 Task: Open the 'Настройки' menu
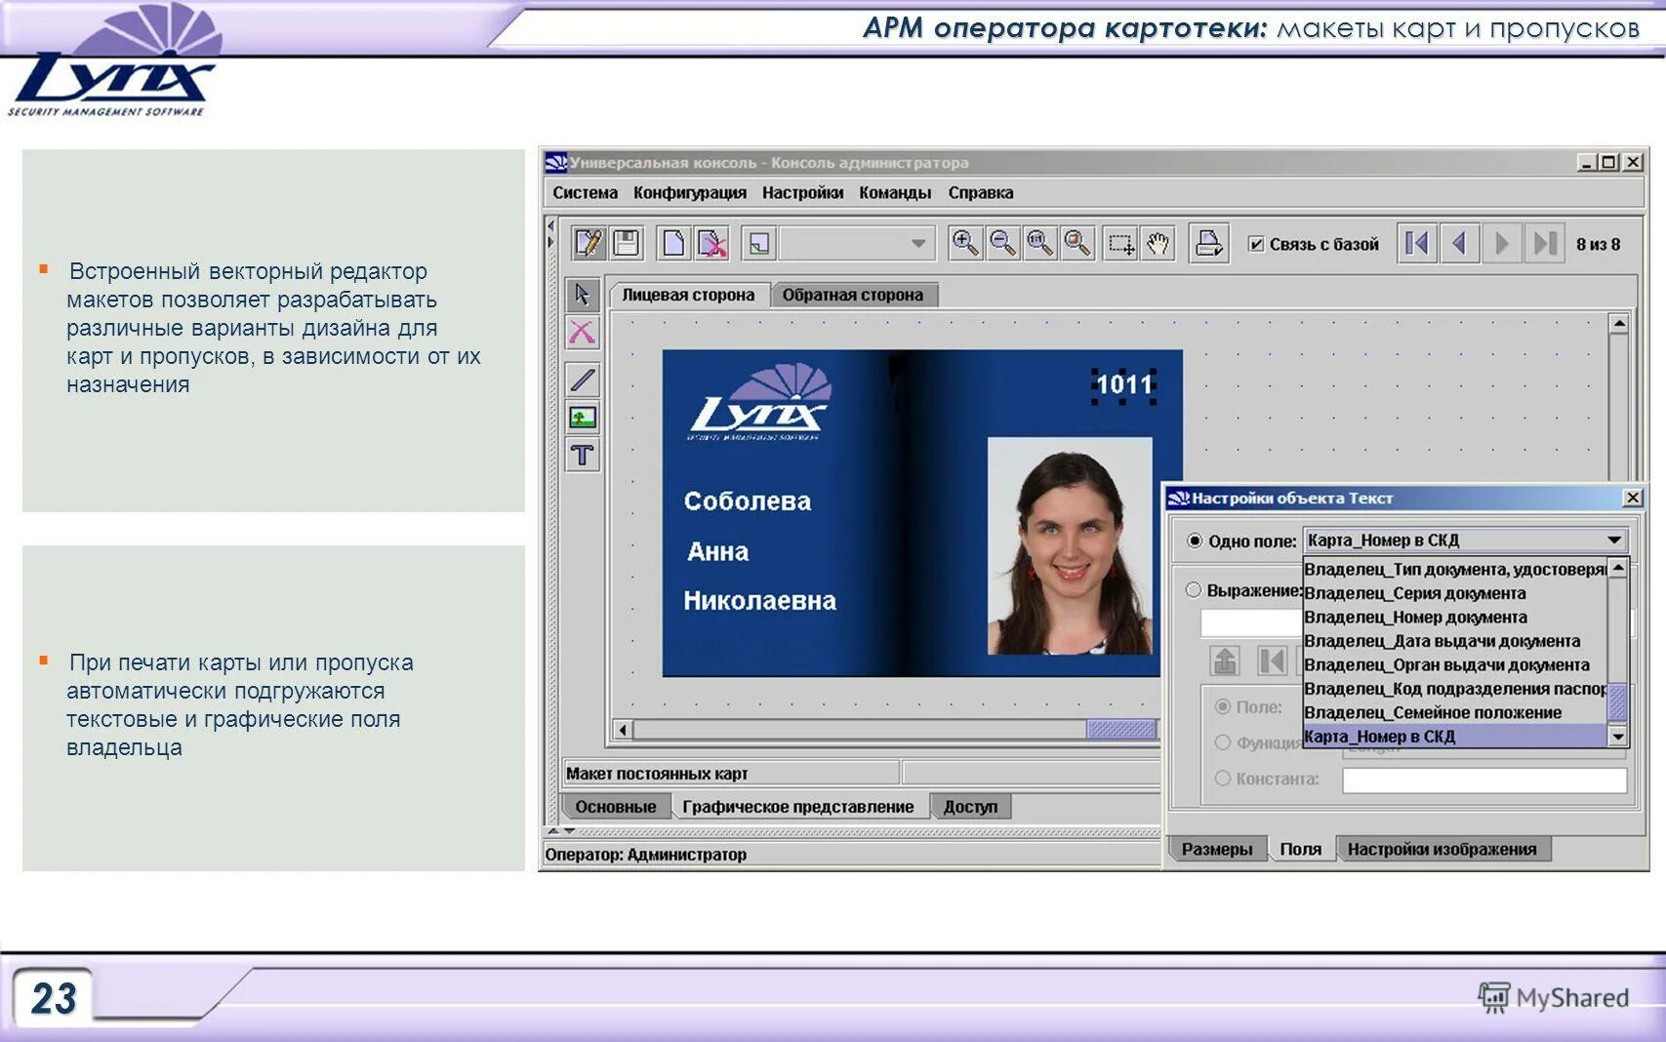(x=802, y=193)
